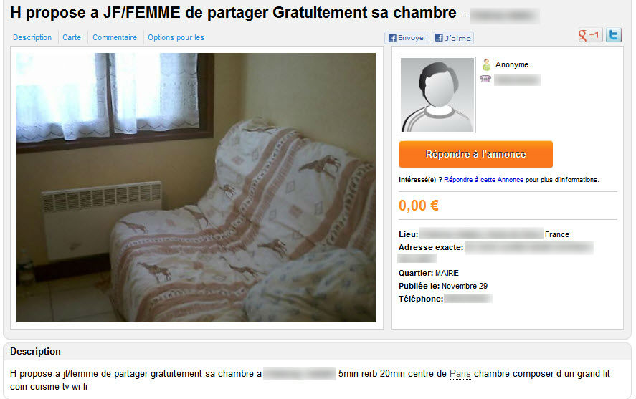Click the Envoyer Facebook button
The image size is (636, 399).
coord(407,38)
